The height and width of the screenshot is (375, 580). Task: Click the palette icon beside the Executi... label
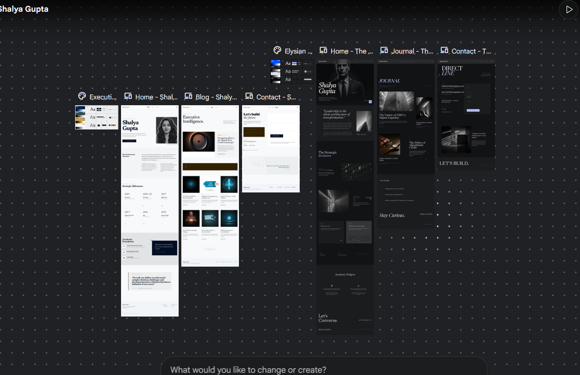point(82,97)
